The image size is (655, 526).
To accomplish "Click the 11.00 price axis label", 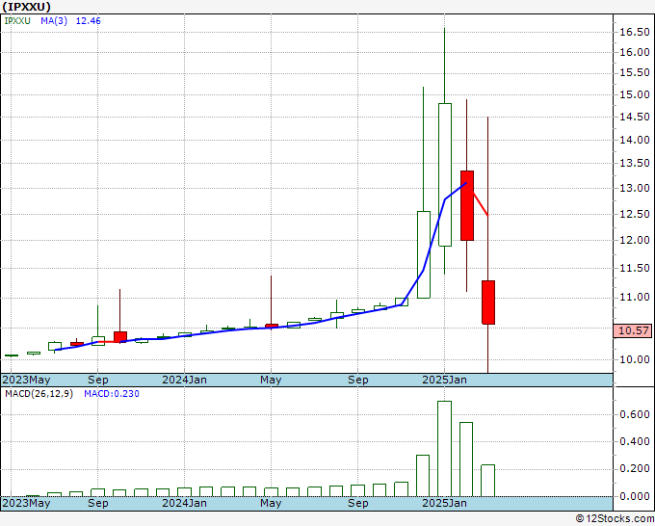I will tap(635, 297).
